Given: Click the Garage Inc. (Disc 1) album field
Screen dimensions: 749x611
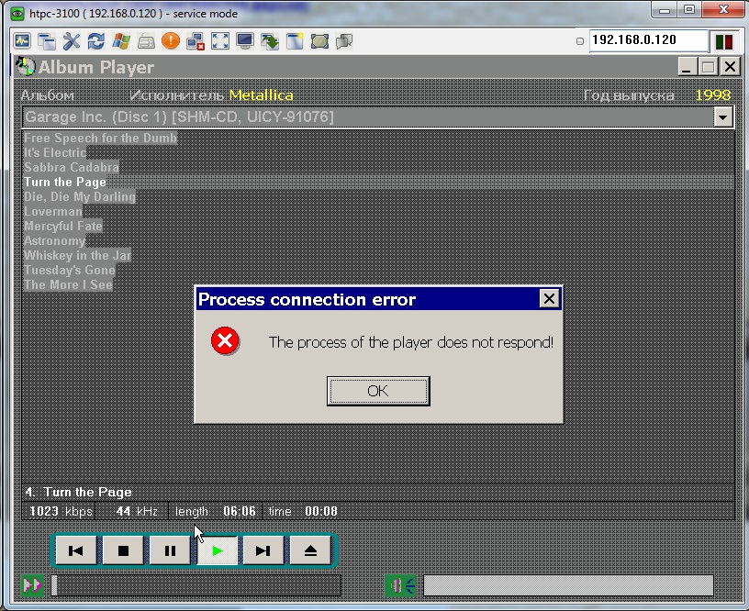Looking at the screenshot, I should click(x=368, y=117).
